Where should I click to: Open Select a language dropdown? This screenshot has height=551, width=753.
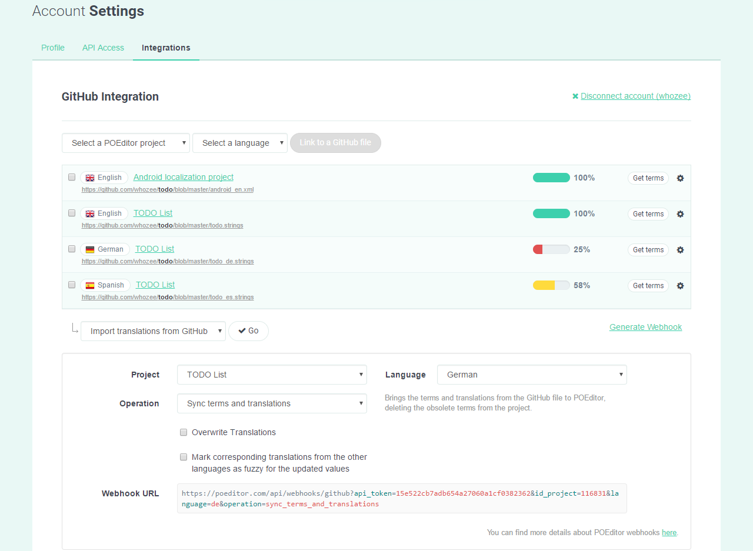point(240,143)
